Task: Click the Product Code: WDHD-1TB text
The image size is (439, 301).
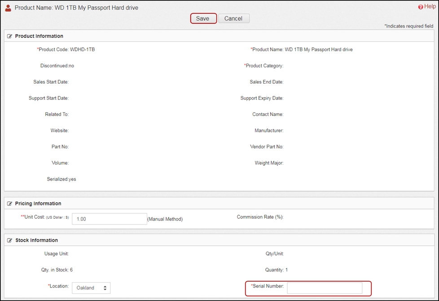Action: 66,49
